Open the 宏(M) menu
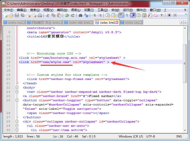Screen dimensions: 190x141 point(115,10)
